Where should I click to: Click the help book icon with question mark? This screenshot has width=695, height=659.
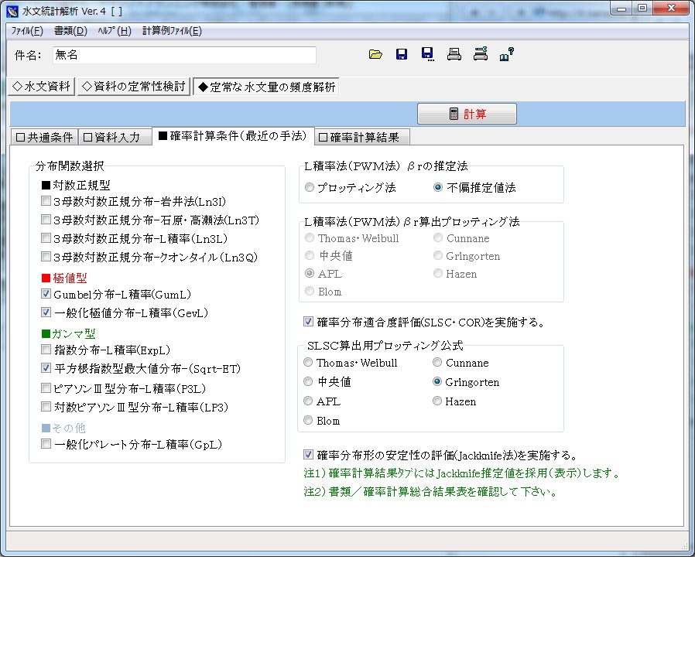(x=506, y=54)
